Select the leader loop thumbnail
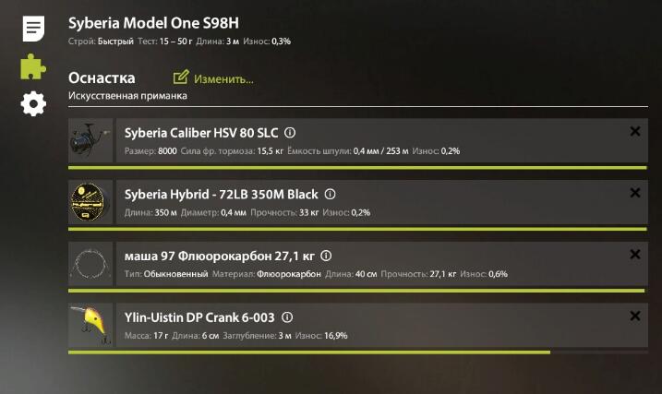This screenshot has height=394, width=662. 90,264
